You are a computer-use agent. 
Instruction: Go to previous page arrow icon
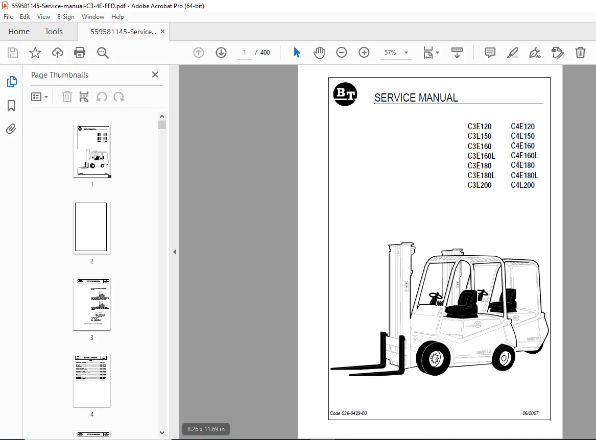coord(199,53)
